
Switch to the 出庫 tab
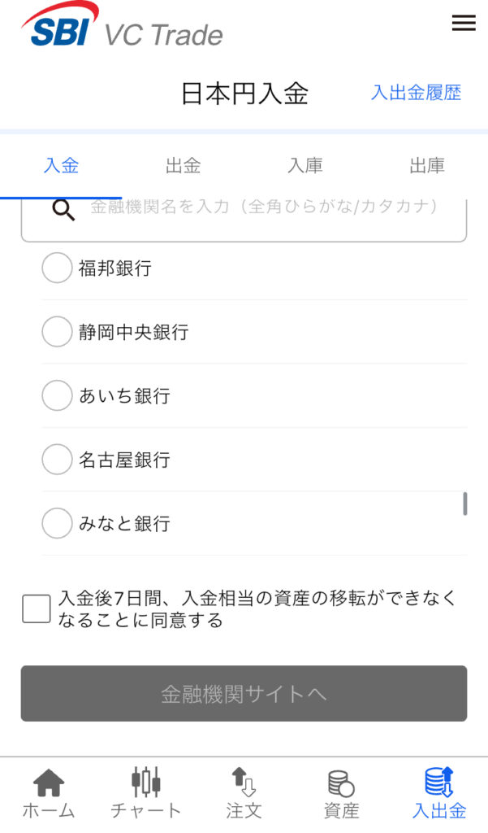click(427, 166)
